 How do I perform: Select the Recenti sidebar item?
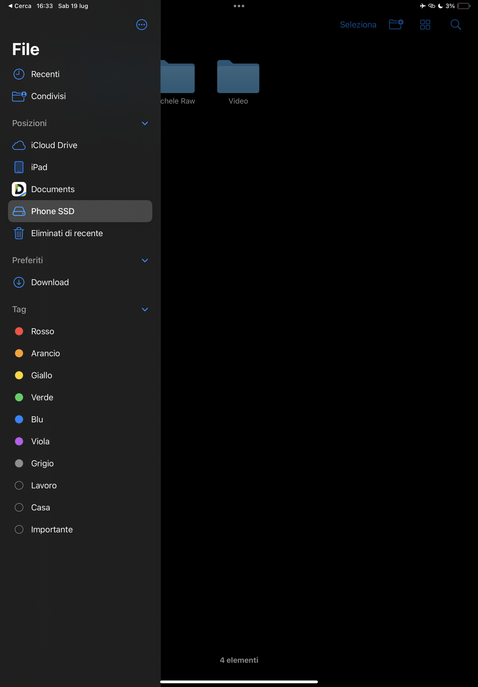click(80, 74)
